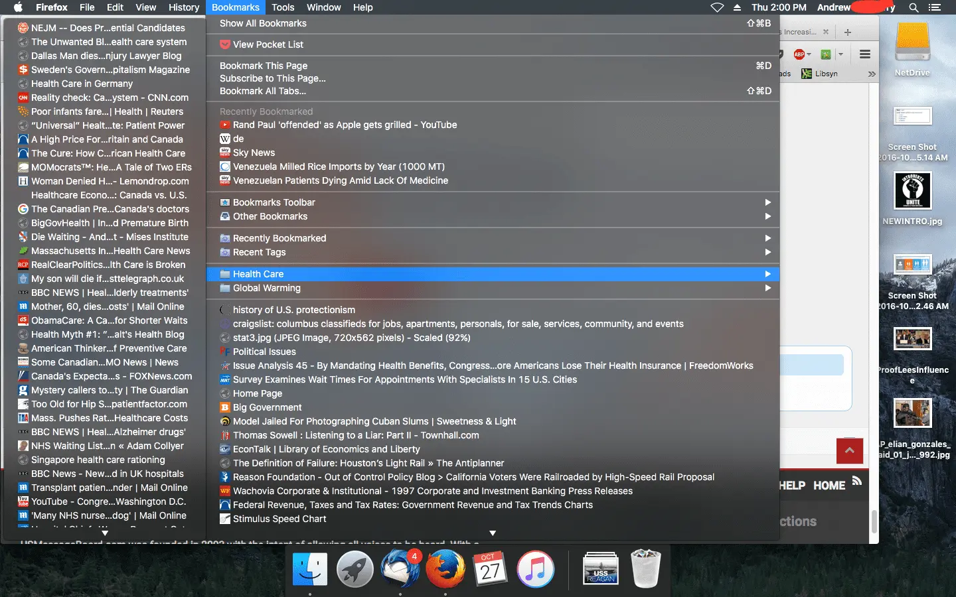Click the Spotlight search icon
This screenshot has width=956, height=597.
(x=914, y=7)
